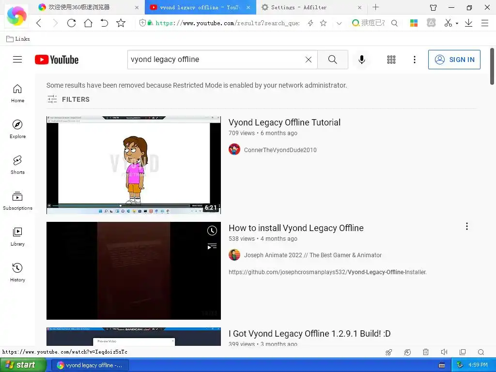
Task: Toggle the status bar sound speaker icon
Action: [x=444, y=352]
